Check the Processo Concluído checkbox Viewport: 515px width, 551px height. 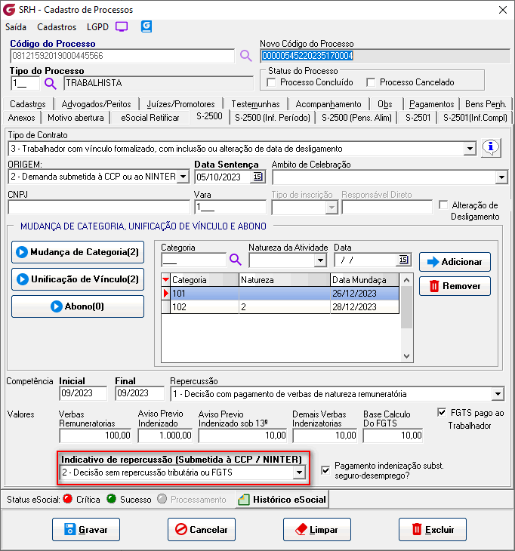(x=272, y=82)
